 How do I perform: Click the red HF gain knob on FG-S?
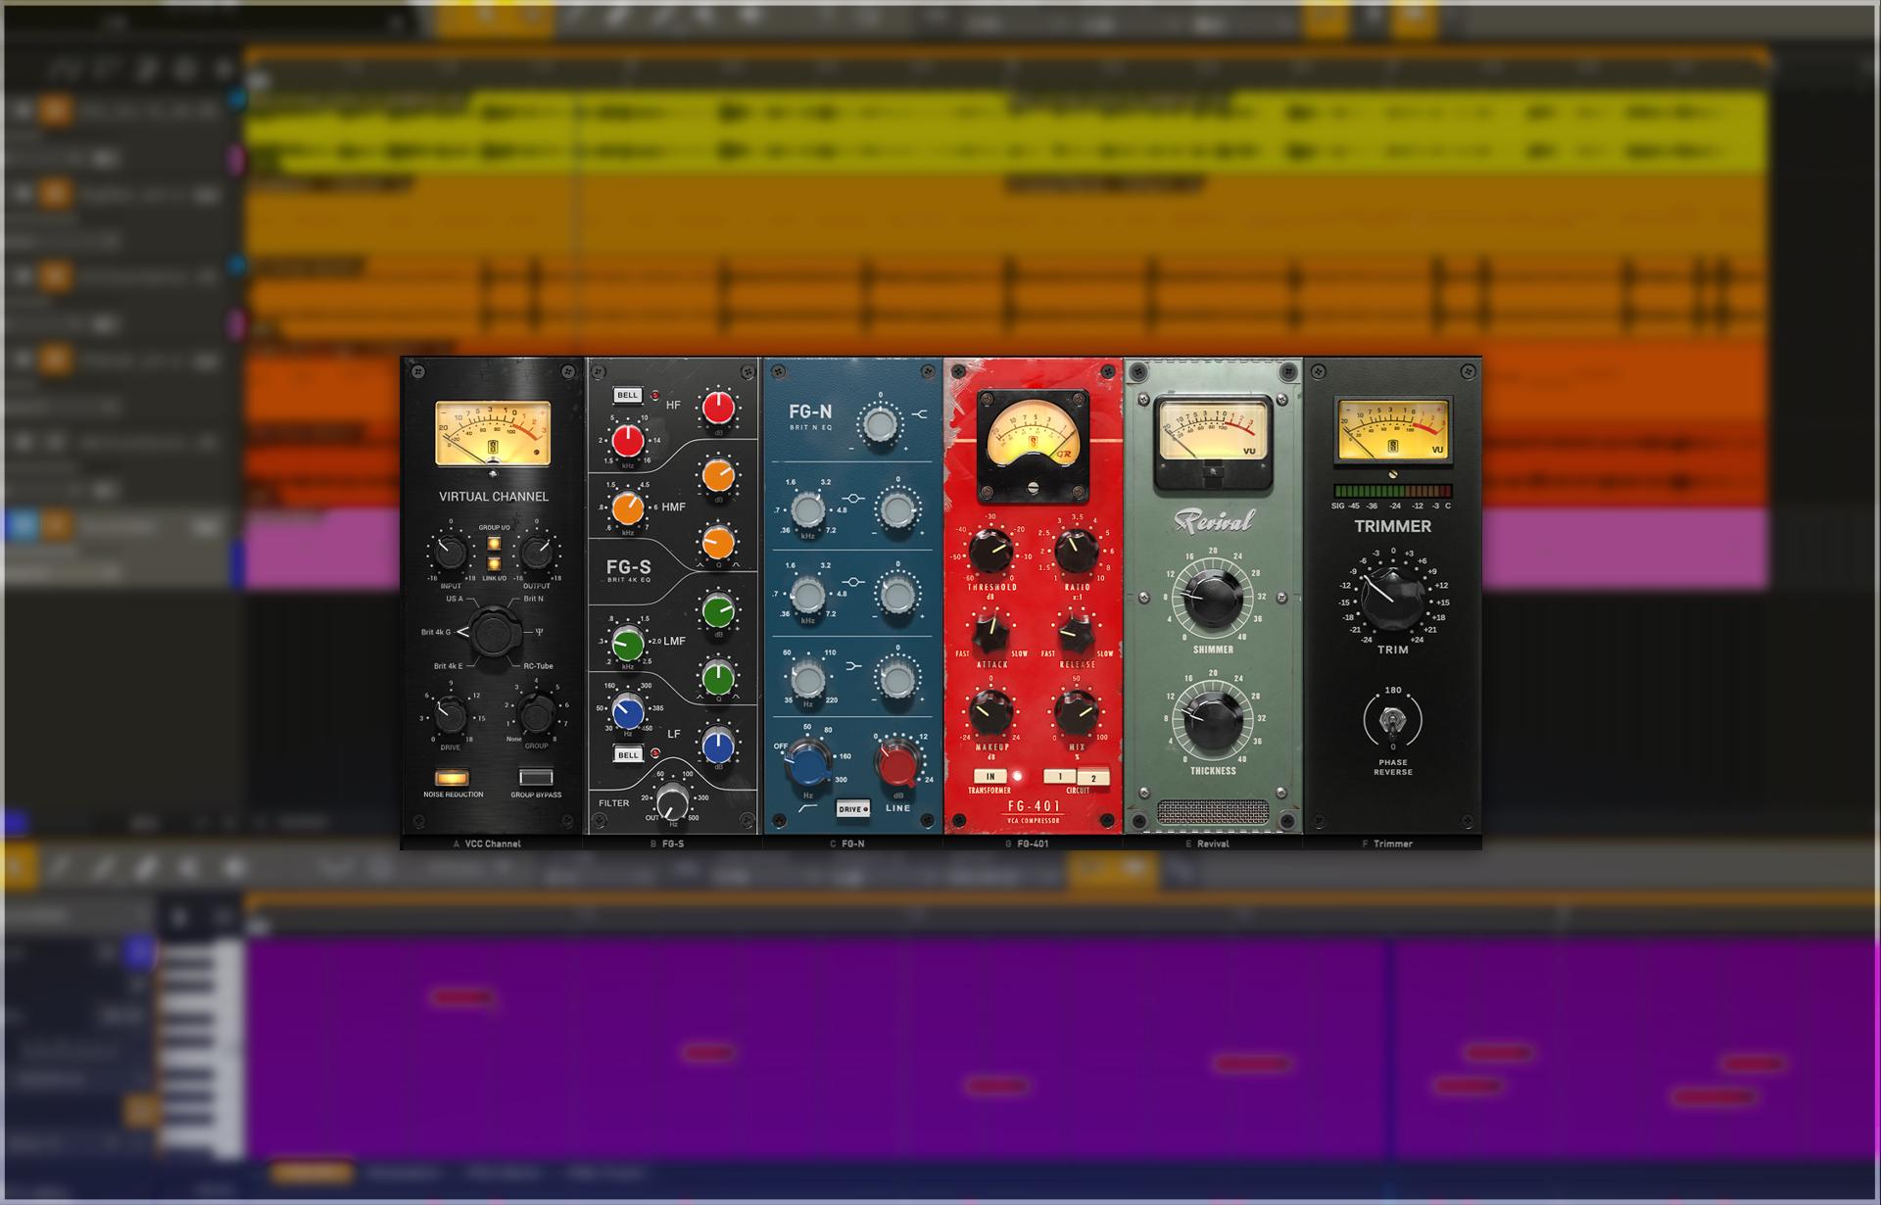click(x=718, y=407)
